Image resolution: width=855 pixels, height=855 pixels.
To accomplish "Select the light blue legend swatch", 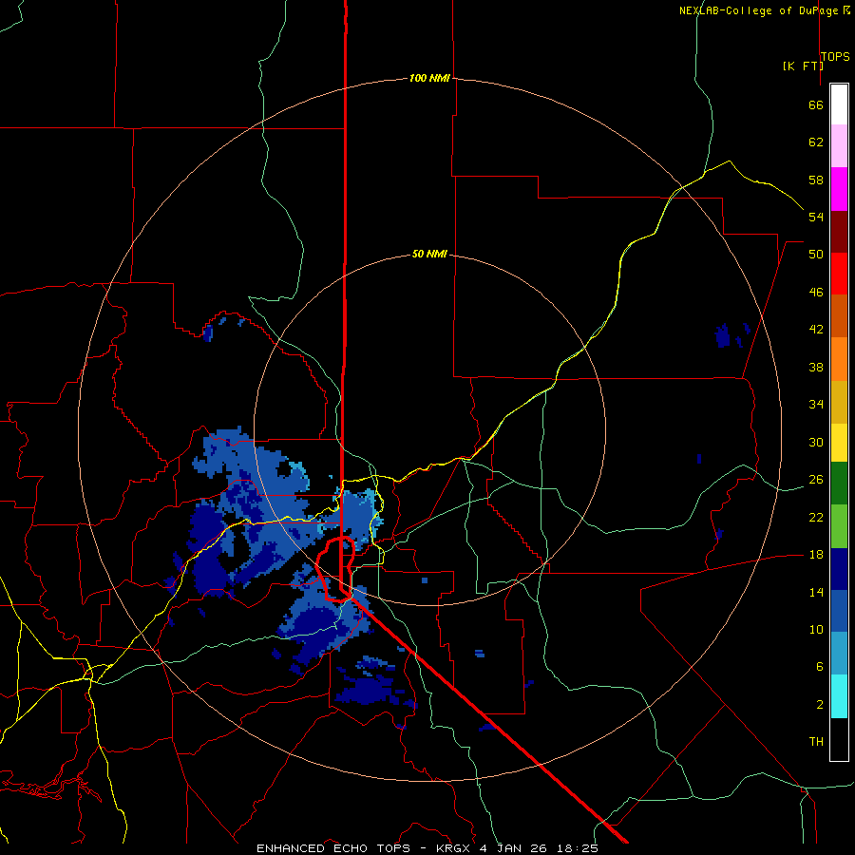I will (839, 654).
